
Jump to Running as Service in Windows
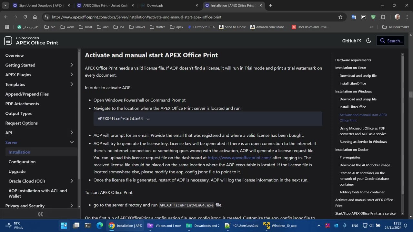click(x=363, y=141)
